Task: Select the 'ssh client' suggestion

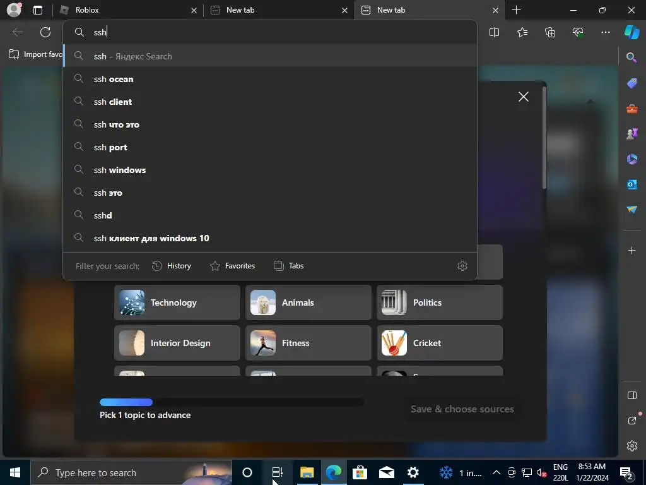Action: [x=270, y=102]
